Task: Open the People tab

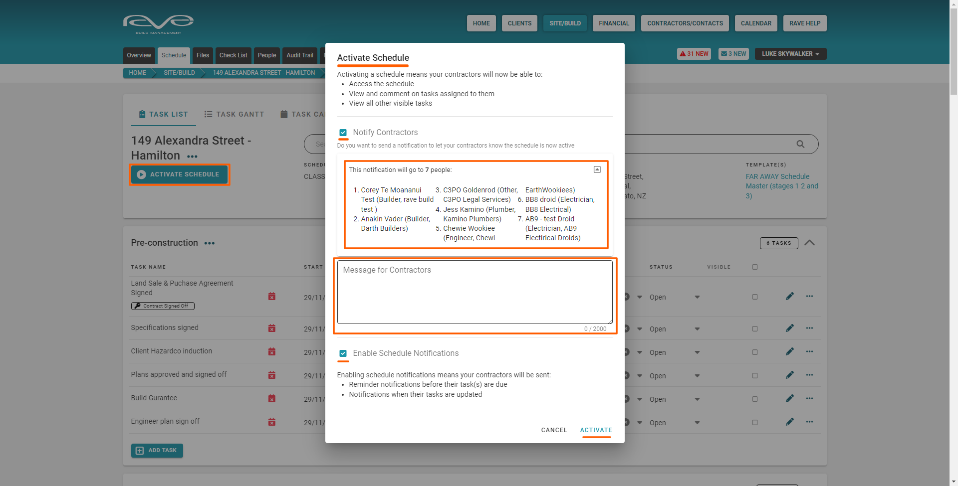Action: pos(267,55)
